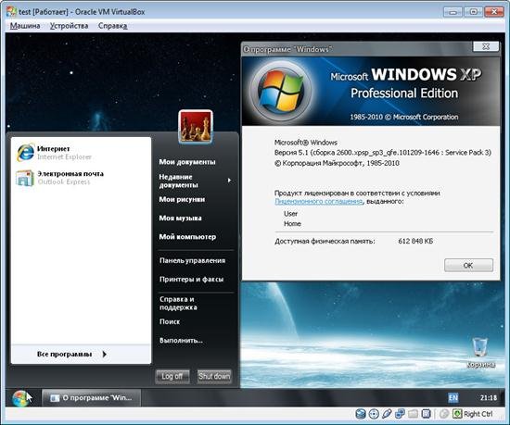Select taskbar button О программе 'Win...
Image resolution: width=510 pixels, height=425 pixels.
91,398
